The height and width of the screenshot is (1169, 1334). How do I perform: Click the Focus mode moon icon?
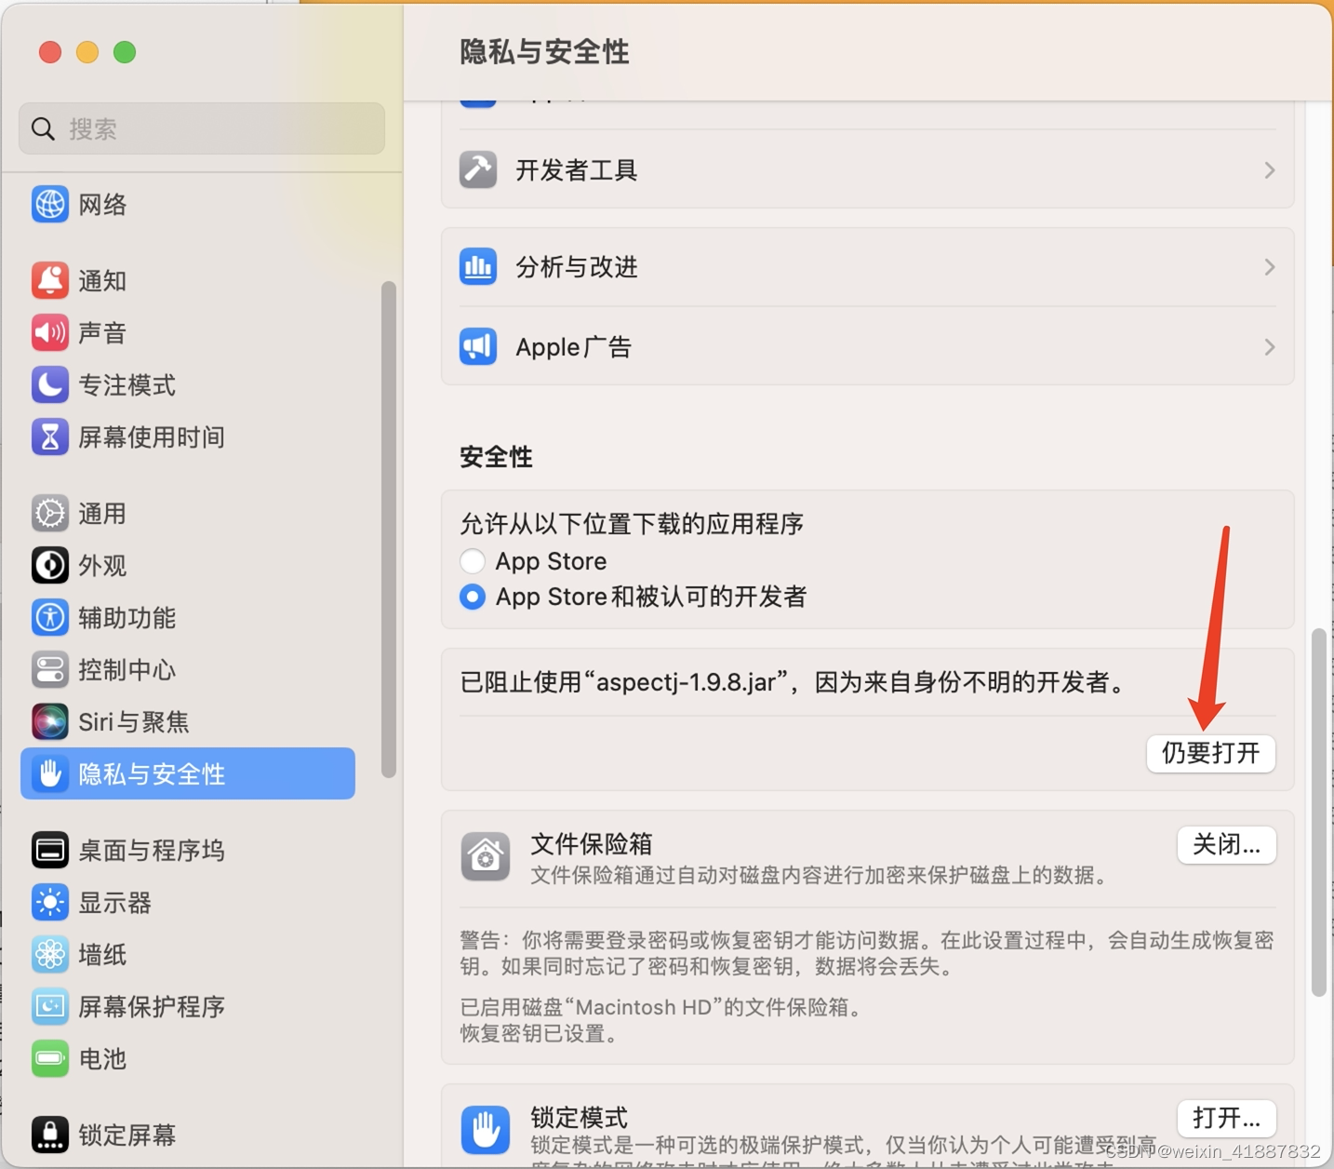click(50, 384)
